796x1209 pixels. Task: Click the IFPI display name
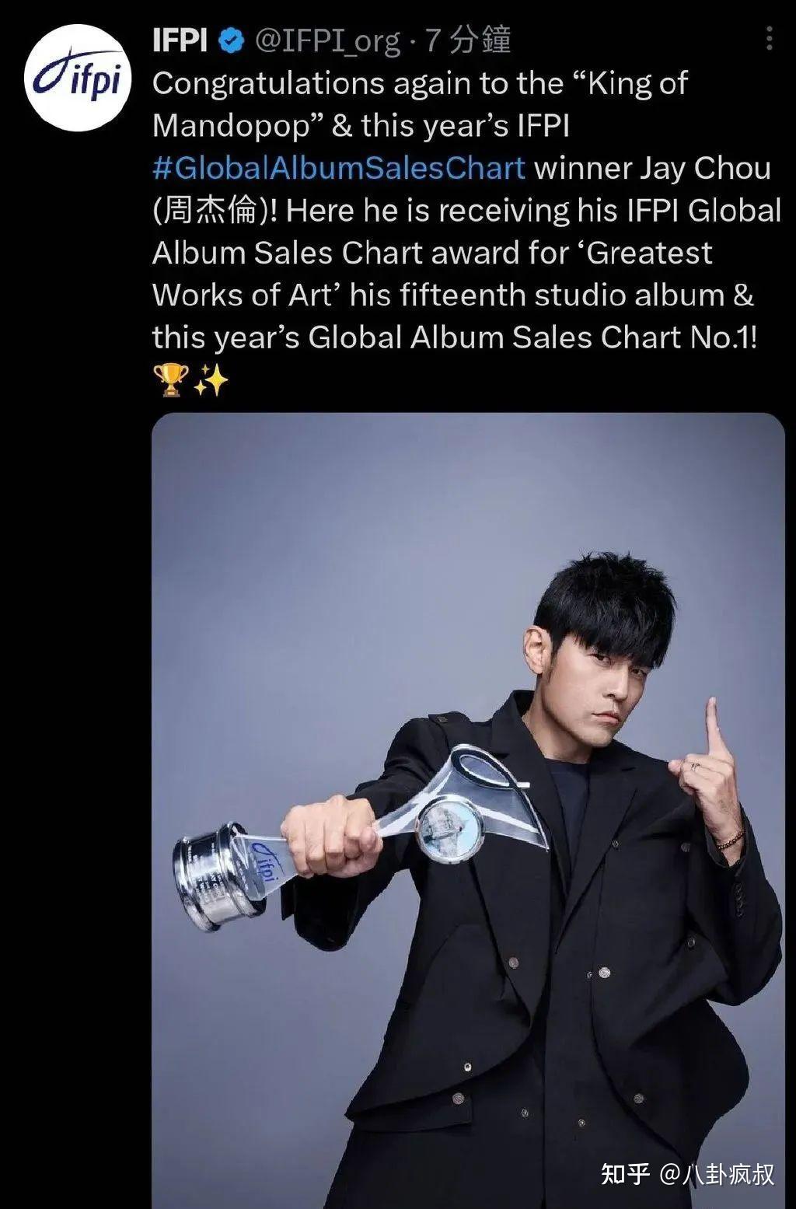pyautogui.click(x=180, y=40)
